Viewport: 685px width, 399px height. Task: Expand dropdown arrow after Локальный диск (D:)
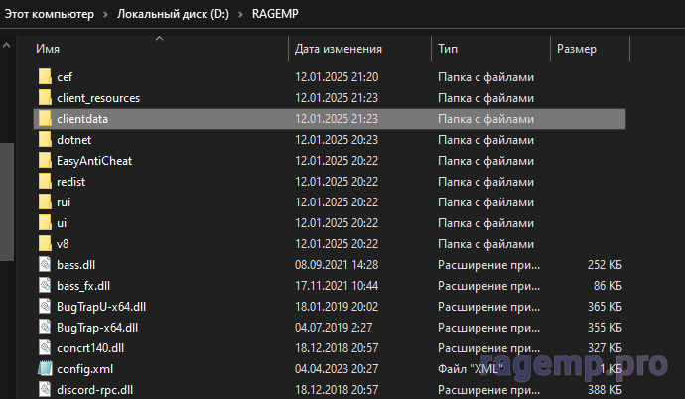click(x=240, y=15)
